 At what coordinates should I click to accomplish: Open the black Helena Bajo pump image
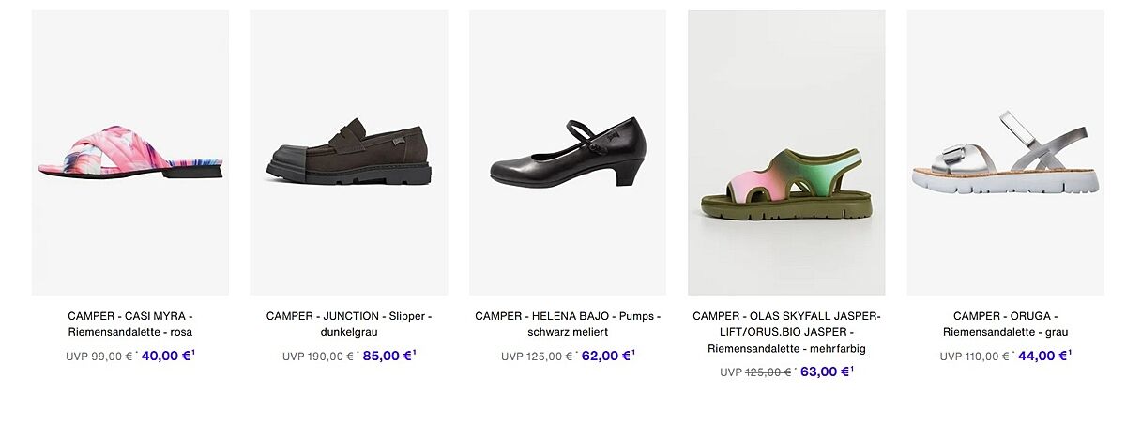point(568,153)
